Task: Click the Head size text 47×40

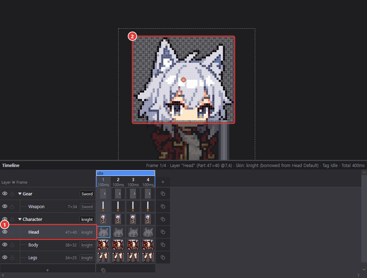Action: tap(71, 232)
